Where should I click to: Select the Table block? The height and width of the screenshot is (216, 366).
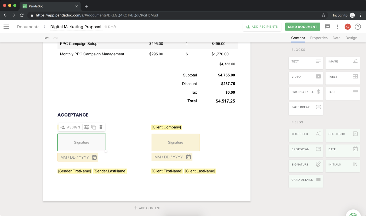click(343, 78)
